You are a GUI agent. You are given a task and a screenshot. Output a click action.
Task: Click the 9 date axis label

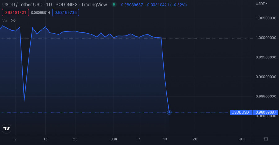15,139
